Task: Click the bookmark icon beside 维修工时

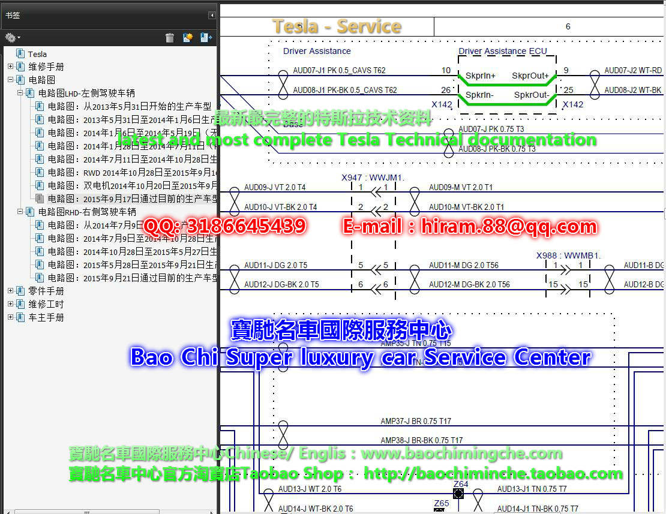Action: pos(20,304)
